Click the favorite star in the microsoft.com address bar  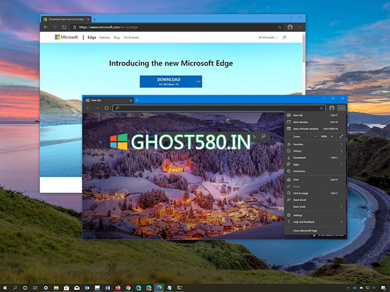click(x=280, y=27)
